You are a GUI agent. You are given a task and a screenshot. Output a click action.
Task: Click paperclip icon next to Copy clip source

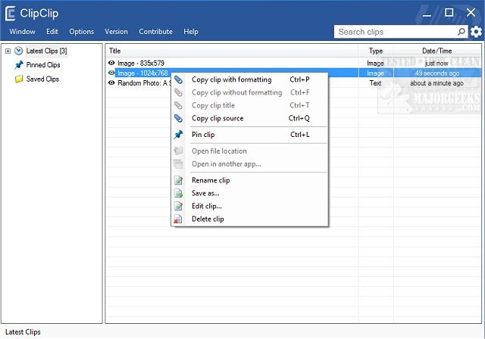tap(178, 118)
